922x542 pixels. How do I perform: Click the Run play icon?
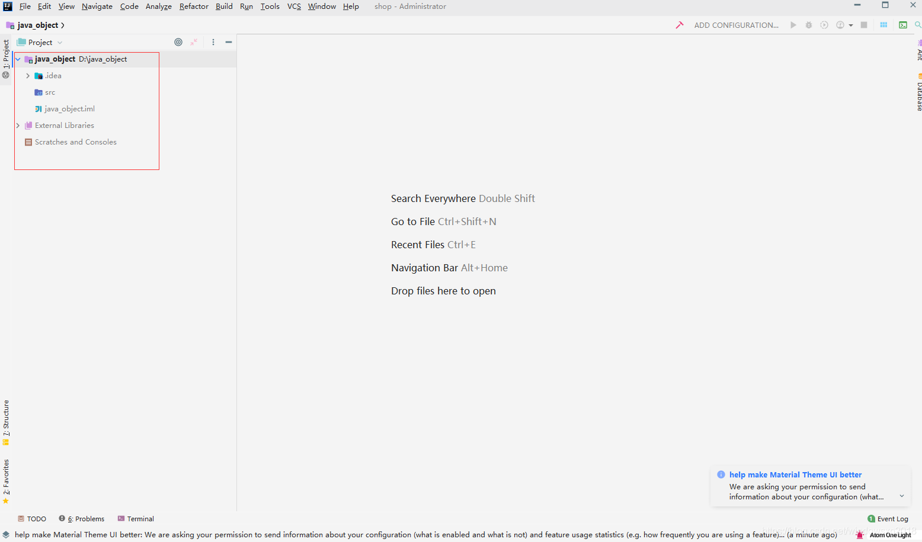pos(793,25)
